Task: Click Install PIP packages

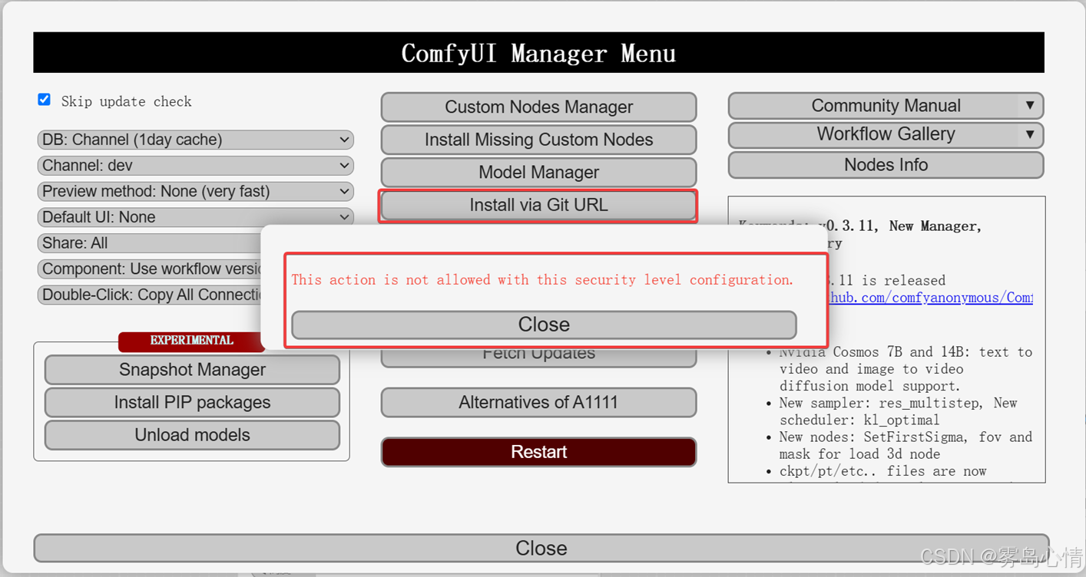Action: click(x=192, y=402)
